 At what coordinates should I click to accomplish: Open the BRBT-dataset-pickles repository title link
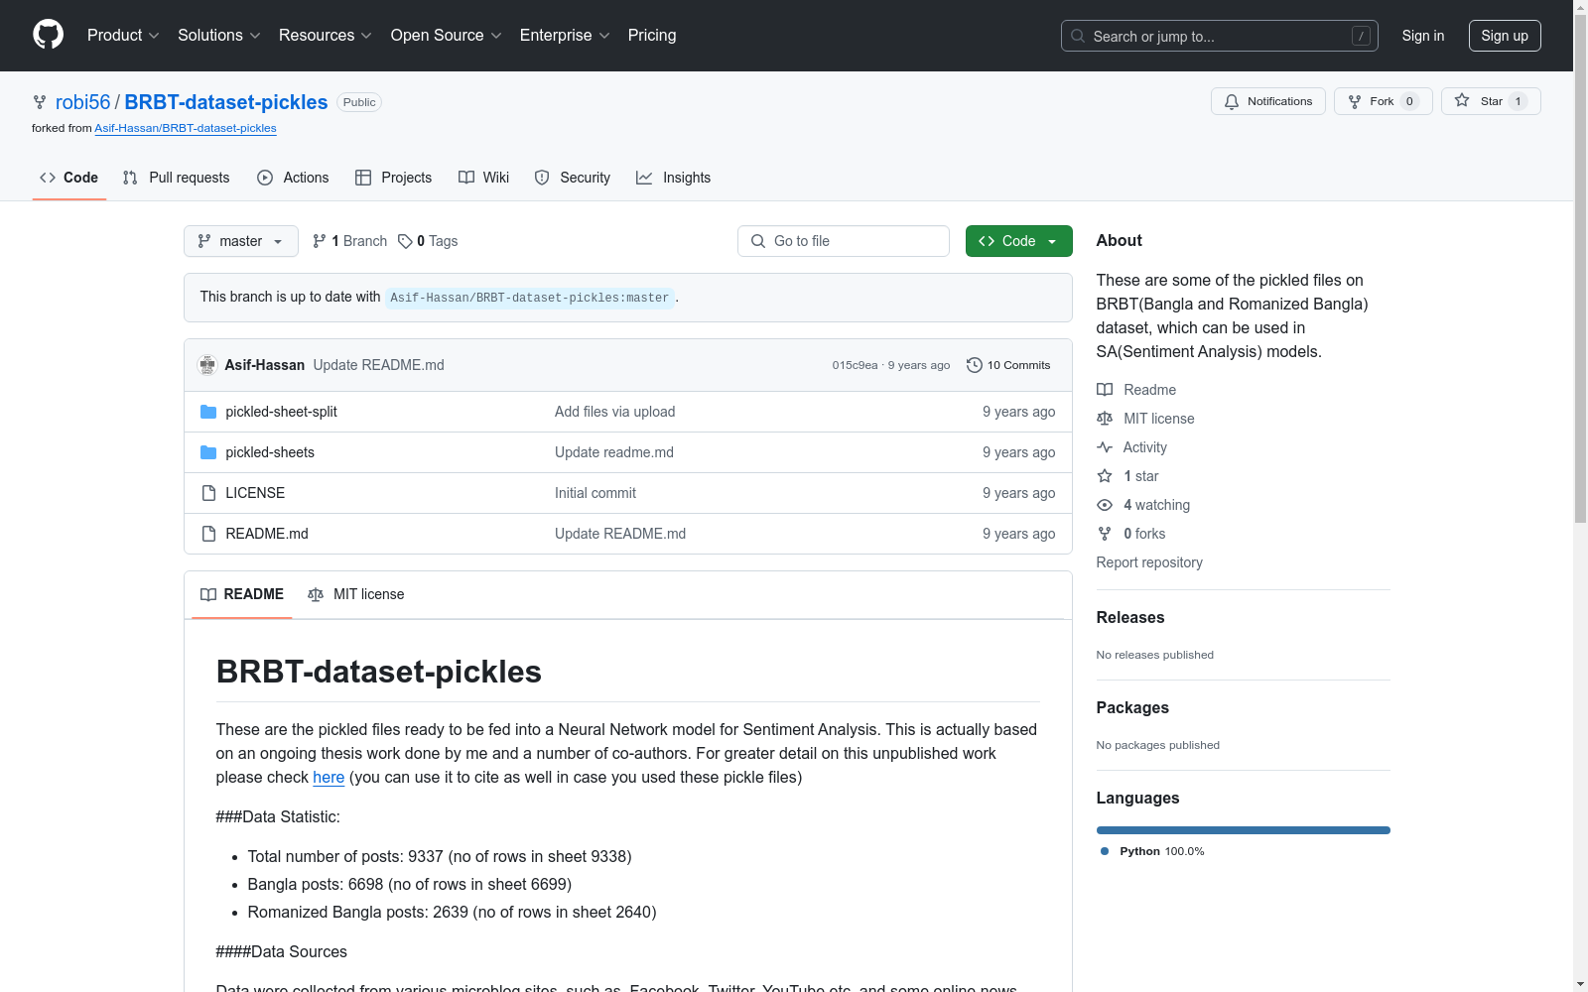[226, 102]
